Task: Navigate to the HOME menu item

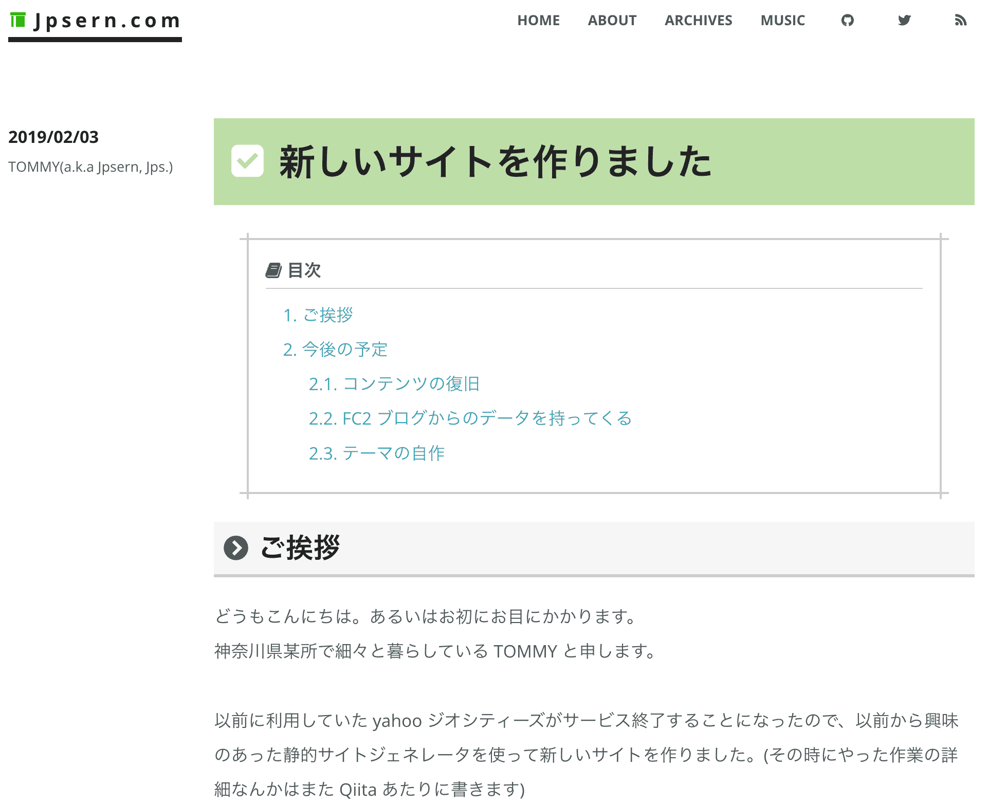Action: [x=538, y=20]
